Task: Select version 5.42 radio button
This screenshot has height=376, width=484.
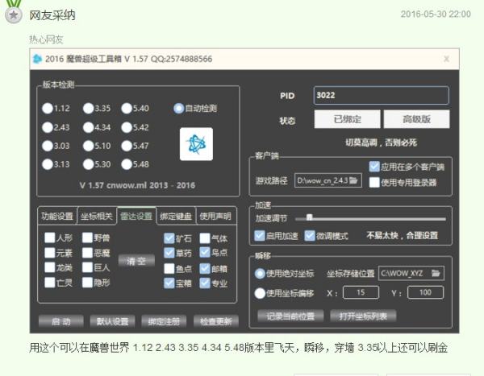Action: pos(127,127)
